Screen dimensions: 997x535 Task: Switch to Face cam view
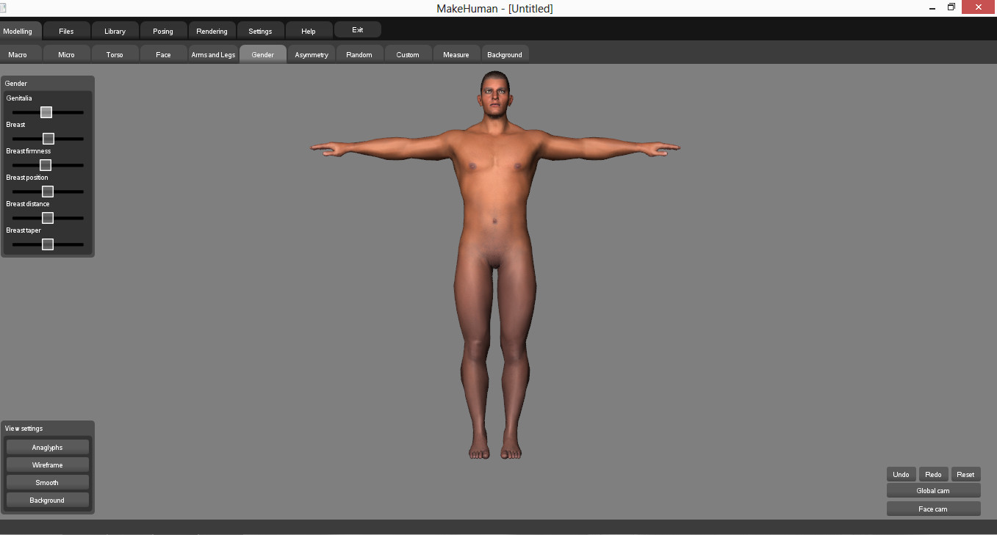932,509
